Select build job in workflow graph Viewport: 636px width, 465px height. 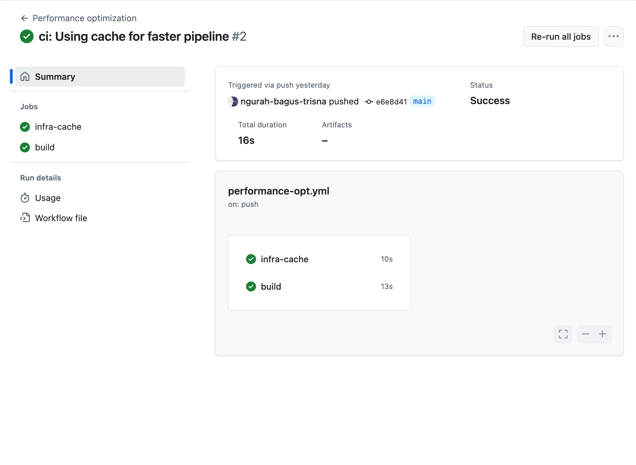[271, 287]
